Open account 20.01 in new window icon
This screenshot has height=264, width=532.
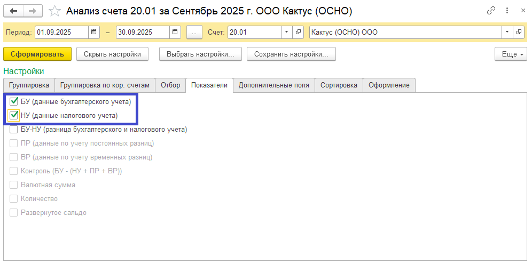[x=298, y=32]
